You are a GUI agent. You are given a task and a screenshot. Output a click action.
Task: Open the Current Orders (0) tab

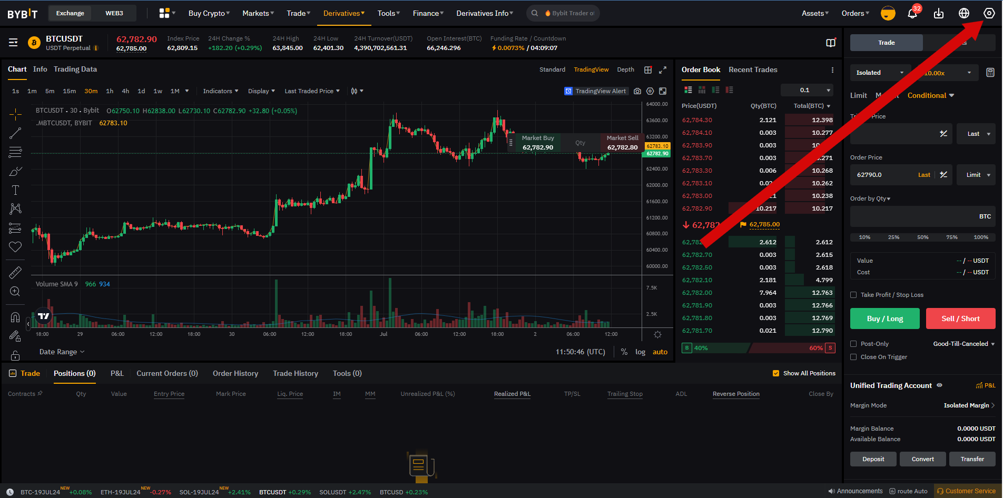pyautogui.click(x=167, y=373)
